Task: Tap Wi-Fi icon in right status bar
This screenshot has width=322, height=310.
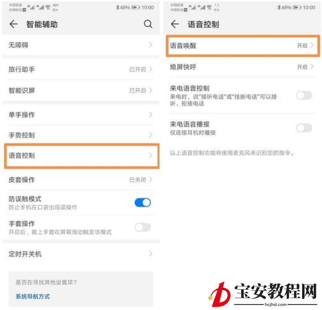Action: [209, 7]
